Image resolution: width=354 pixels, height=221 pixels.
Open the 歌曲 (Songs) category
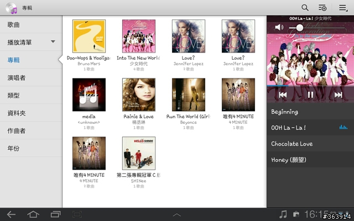coord(31,24)
